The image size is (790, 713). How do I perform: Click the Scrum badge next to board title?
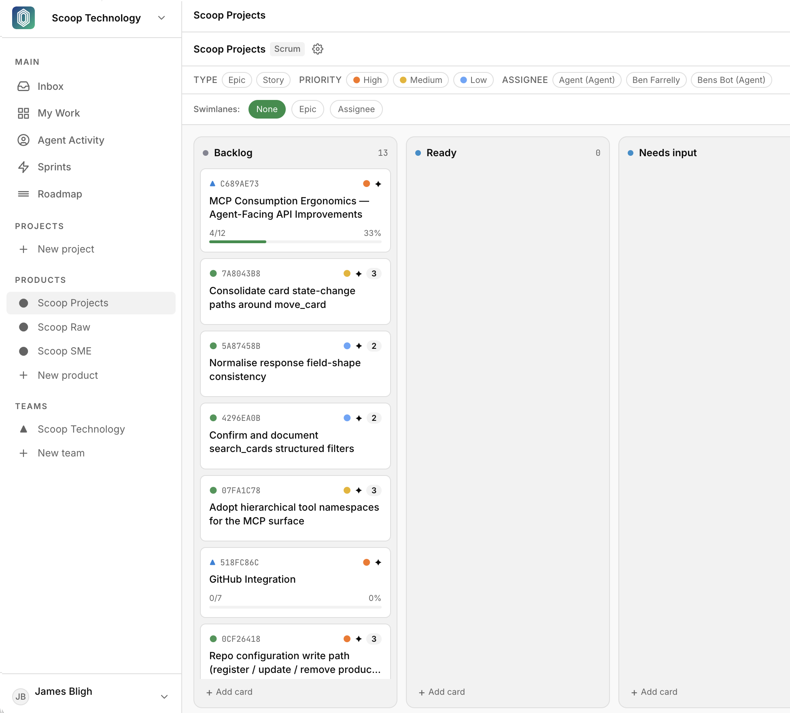click(x=287, y=49)
